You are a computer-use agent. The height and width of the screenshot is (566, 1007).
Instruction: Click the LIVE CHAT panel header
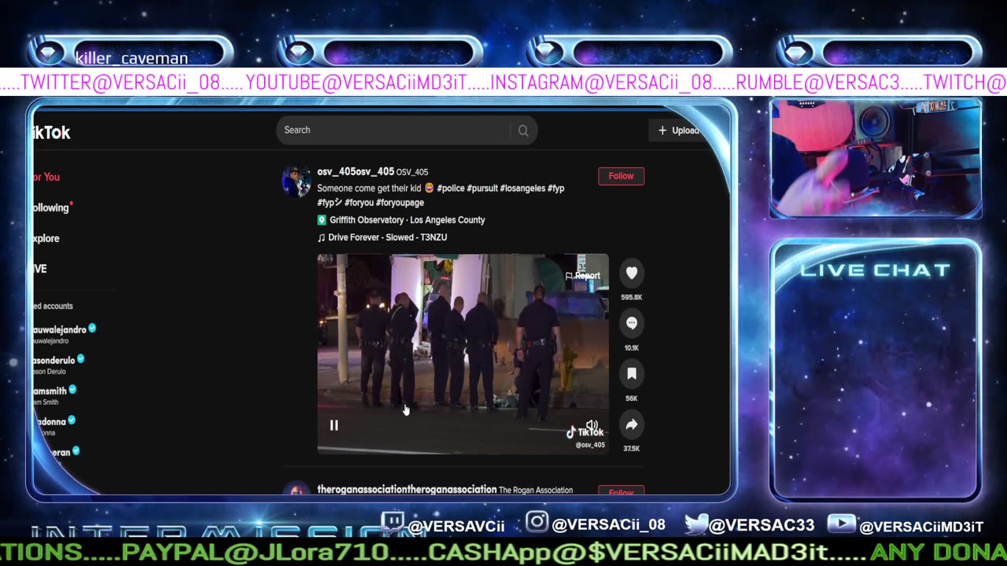pos(875,270)
